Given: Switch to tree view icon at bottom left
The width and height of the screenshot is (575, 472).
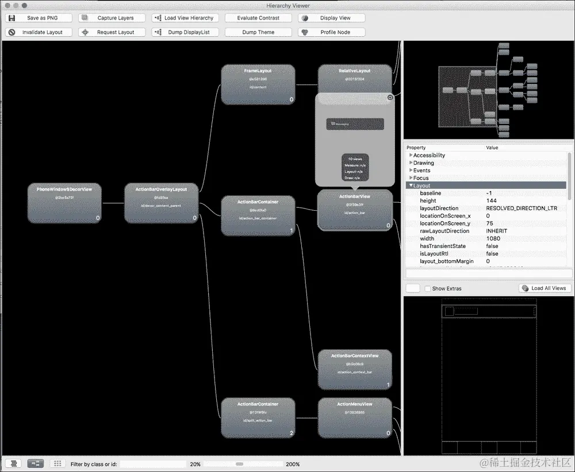Looking at the screenshot, I should (14, 463).
